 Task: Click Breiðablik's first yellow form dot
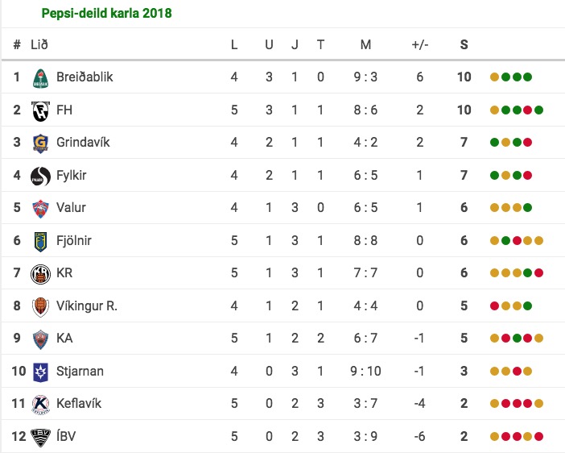click(494, 77)
